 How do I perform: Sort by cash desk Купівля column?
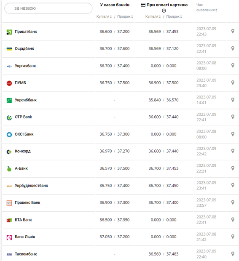(x=104, y=17)
